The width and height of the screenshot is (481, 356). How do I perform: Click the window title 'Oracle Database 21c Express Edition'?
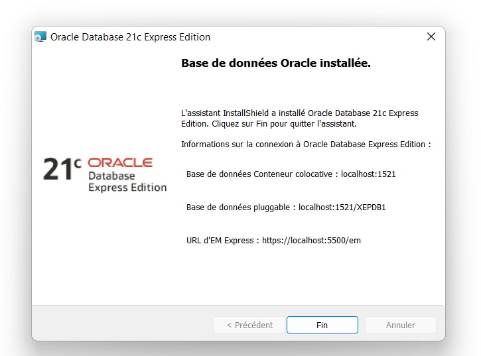pos(131,37)
